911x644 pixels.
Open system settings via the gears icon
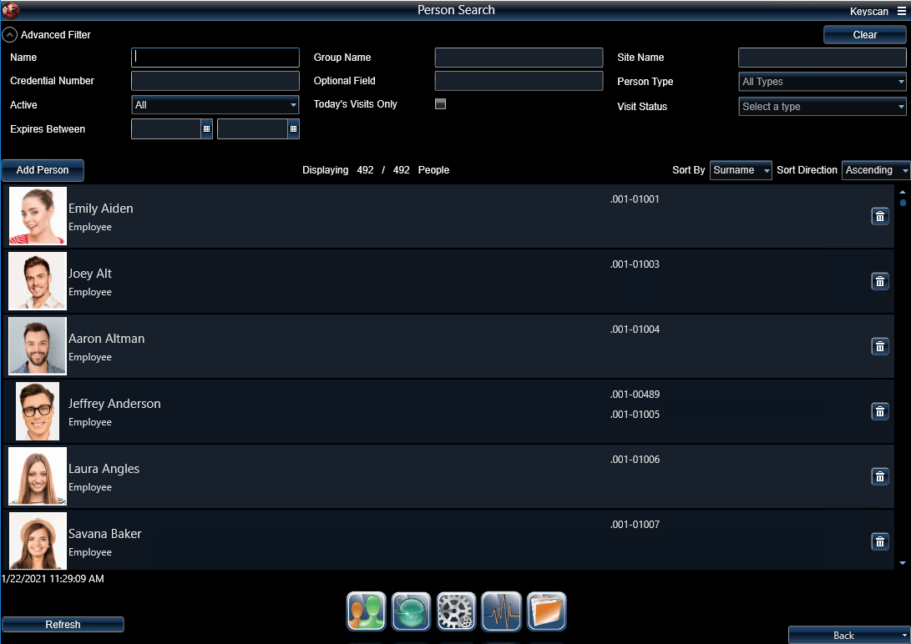point(456,611)
